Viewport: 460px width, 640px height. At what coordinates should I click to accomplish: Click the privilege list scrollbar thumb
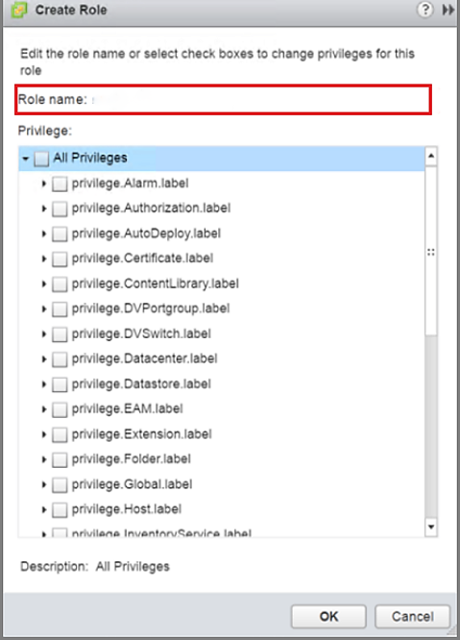431,251
